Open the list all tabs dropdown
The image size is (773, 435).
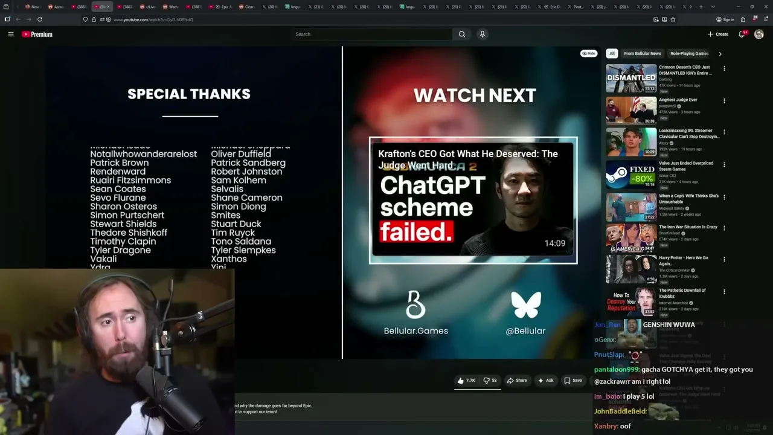click(713, 7)
